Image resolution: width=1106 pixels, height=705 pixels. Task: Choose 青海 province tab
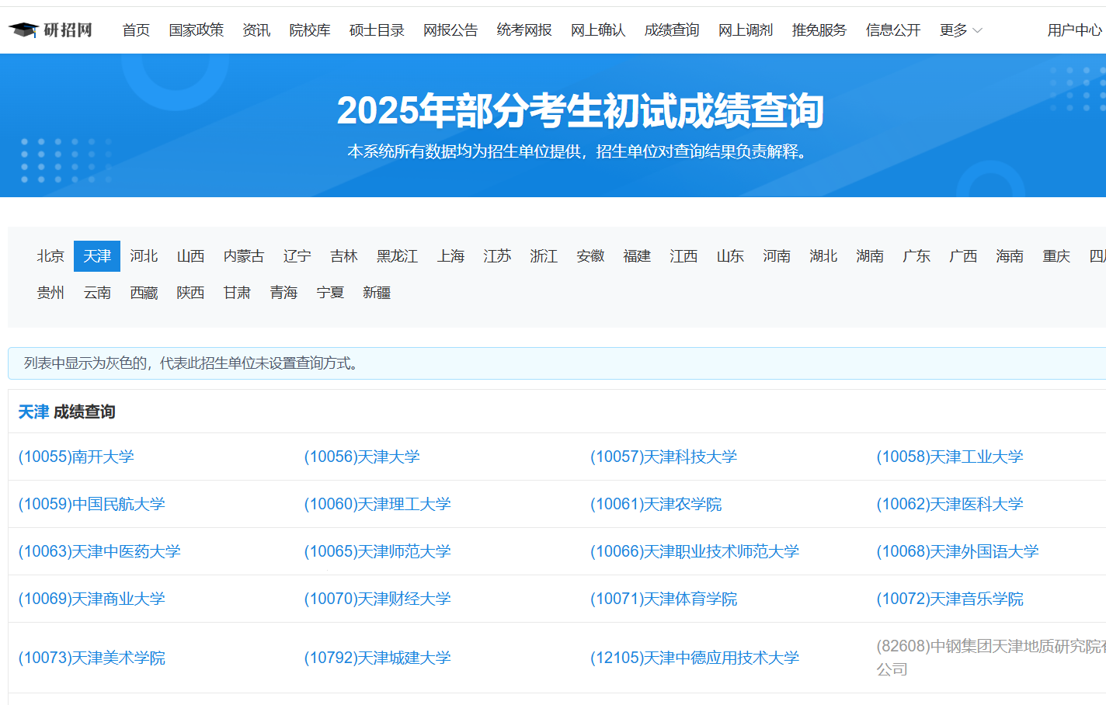283,293
